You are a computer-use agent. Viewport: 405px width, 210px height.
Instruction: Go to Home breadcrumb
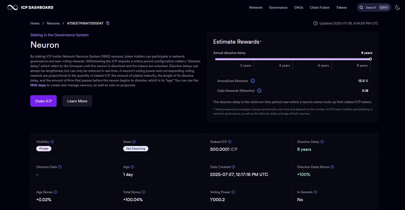click(35, 23)
